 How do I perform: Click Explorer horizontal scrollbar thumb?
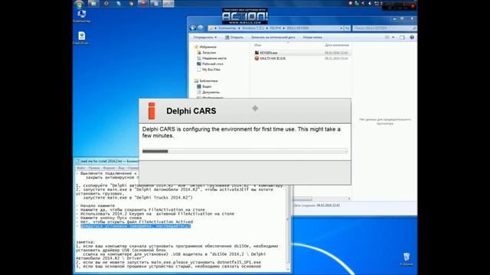302,199
